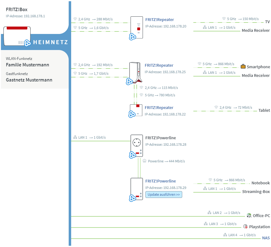Click WLAN icon for 2,4 GHz 115 Mbit/s
The width and height of the screenshot is (271, 247).
coord(141,87)
